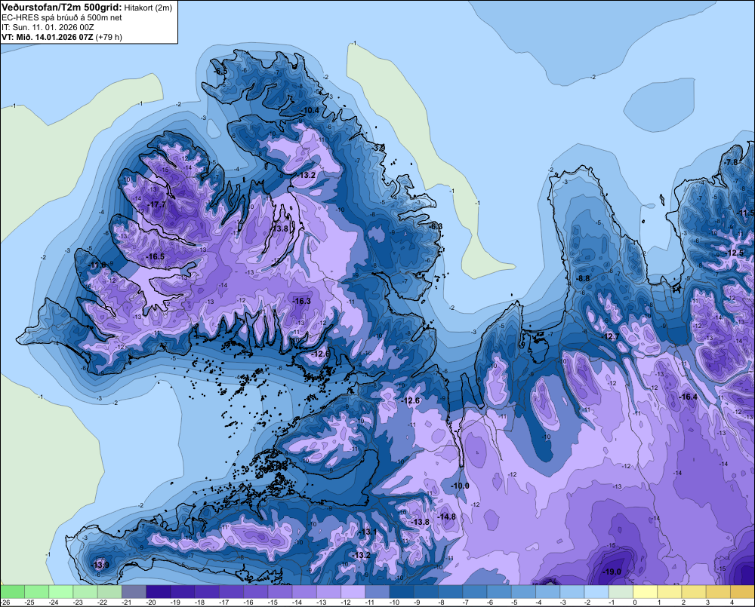Click the pale yellow legend swatch above 0
Image resolution: width=755 pixels, height=607 pixels.
[x=645, y=591]
